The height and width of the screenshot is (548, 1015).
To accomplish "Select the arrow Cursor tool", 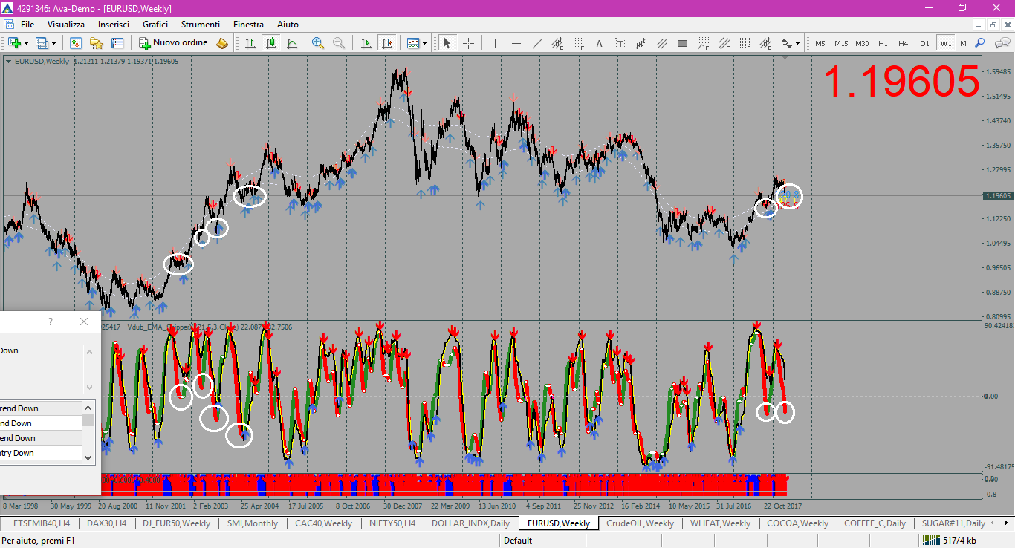I will 447,43.
